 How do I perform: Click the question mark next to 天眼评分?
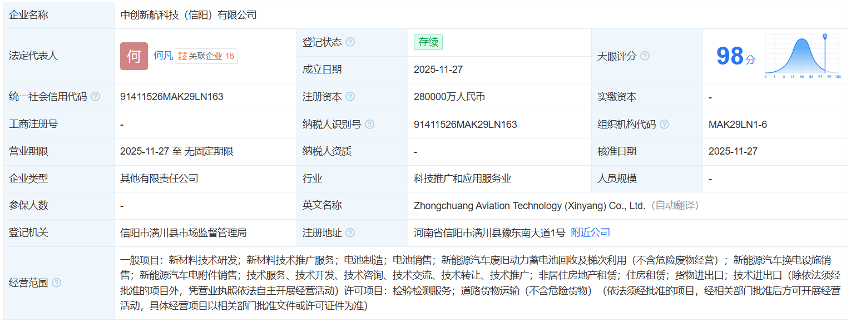click(645, 56)
